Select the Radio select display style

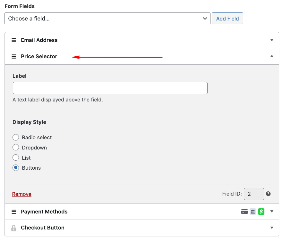tap(16, 138)
